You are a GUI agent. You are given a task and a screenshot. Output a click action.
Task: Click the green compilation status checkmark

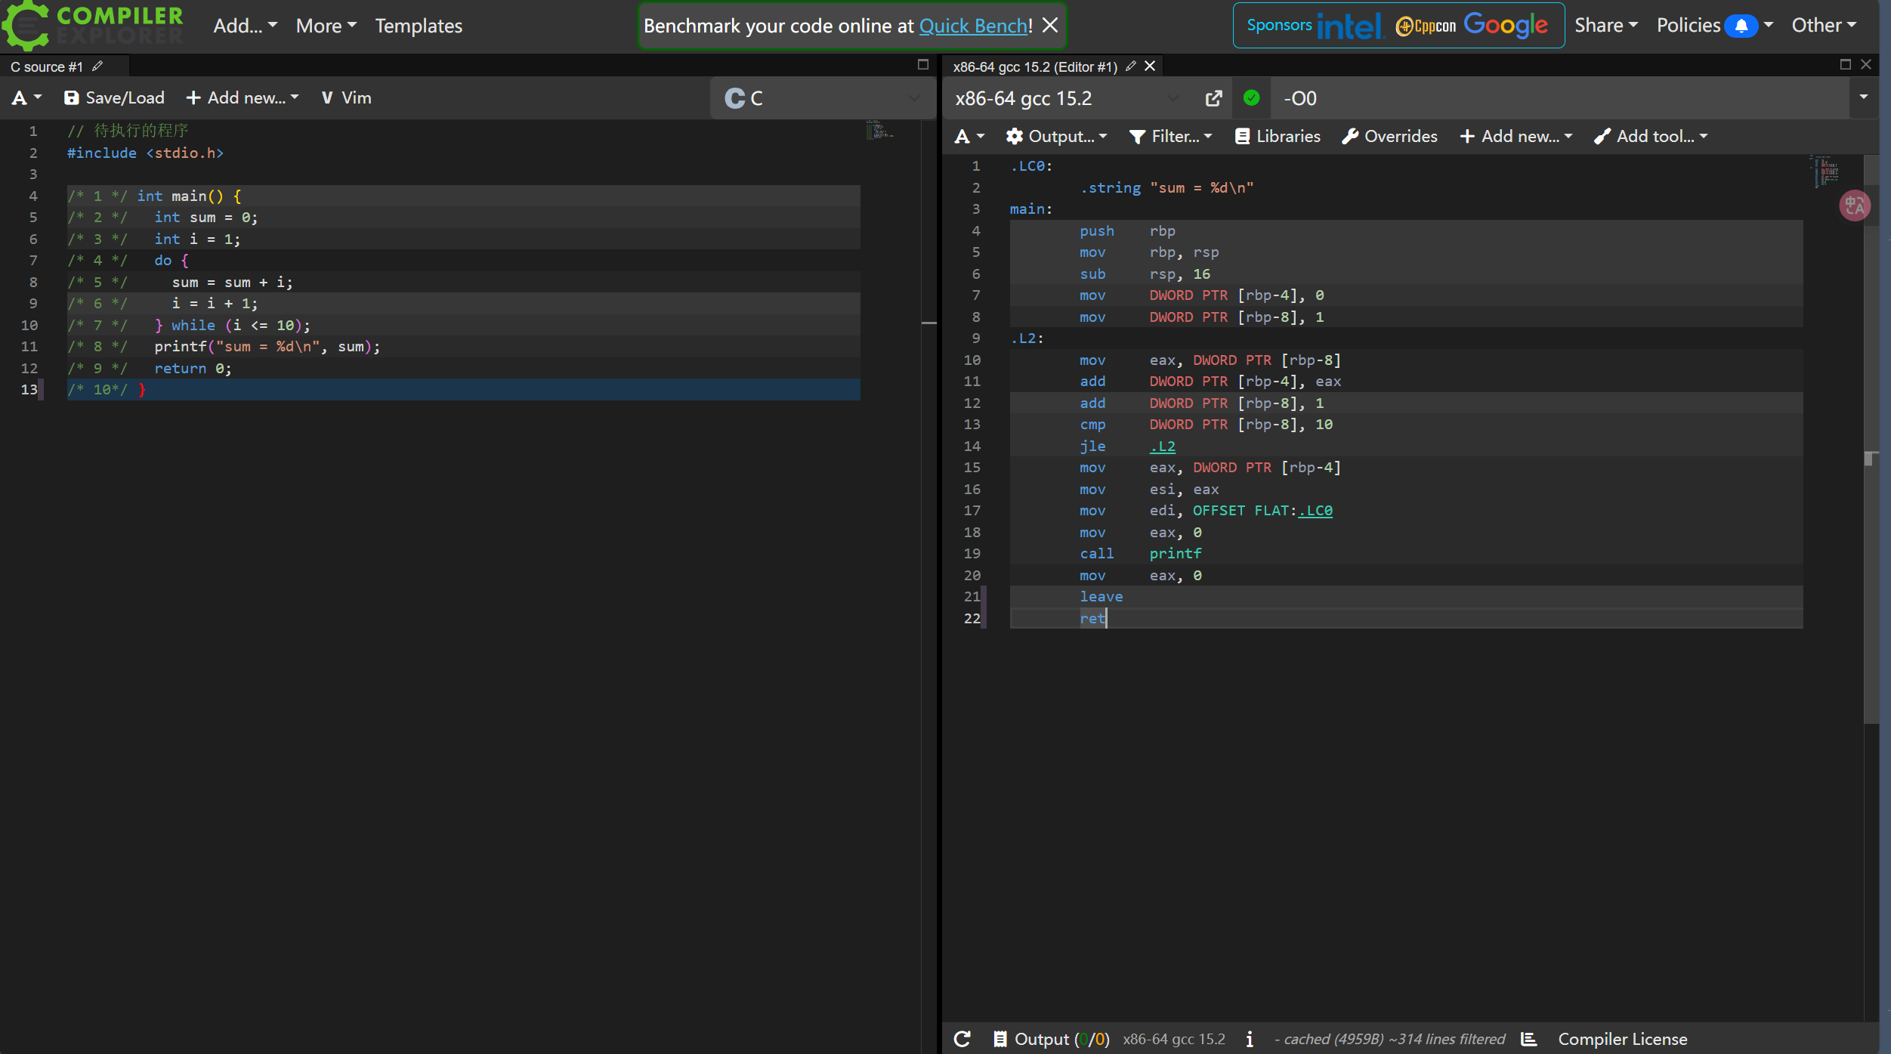point(1251,98)
